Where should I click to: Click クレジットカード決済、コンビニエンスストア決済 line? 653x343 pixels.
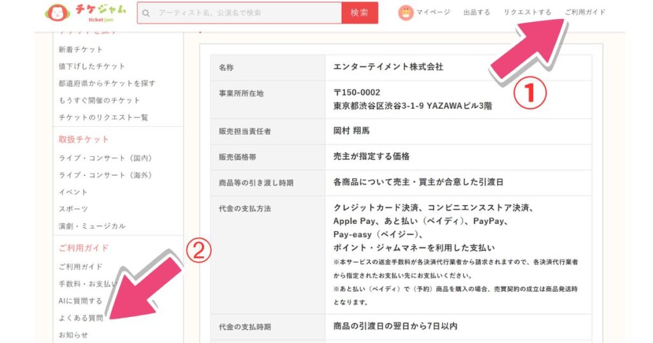coord(434,208)
